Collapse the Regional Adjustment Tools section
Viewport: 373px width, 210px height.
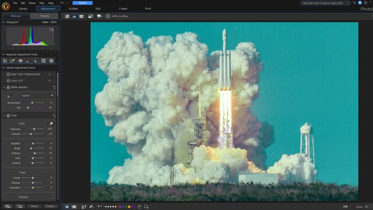3,54
